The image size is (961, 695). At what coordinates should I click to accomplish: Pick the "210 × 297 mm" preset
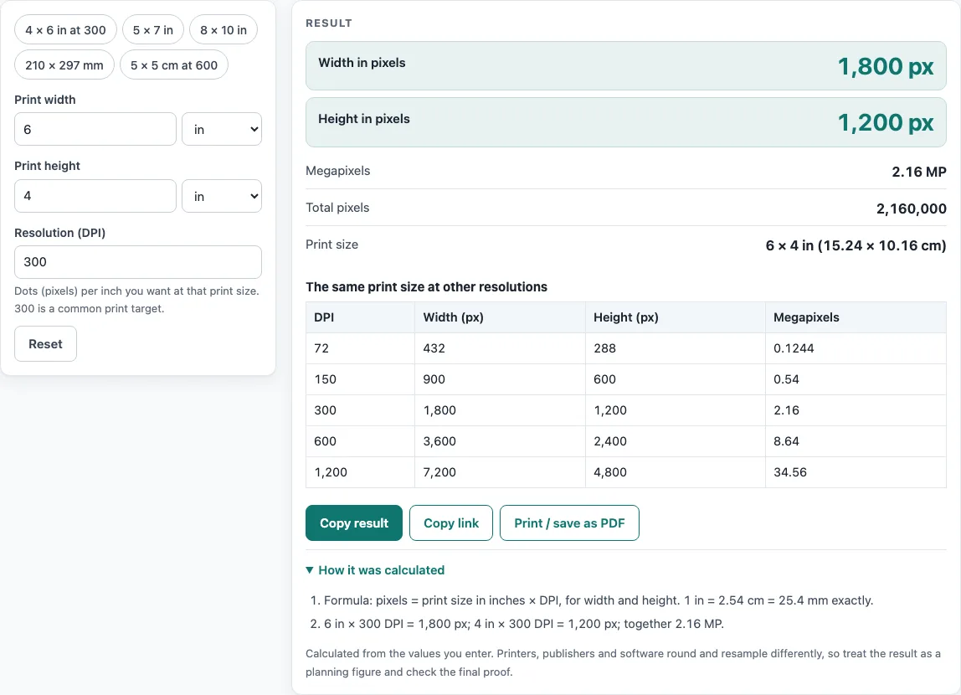pyautogui.click(x=64, y=65)
